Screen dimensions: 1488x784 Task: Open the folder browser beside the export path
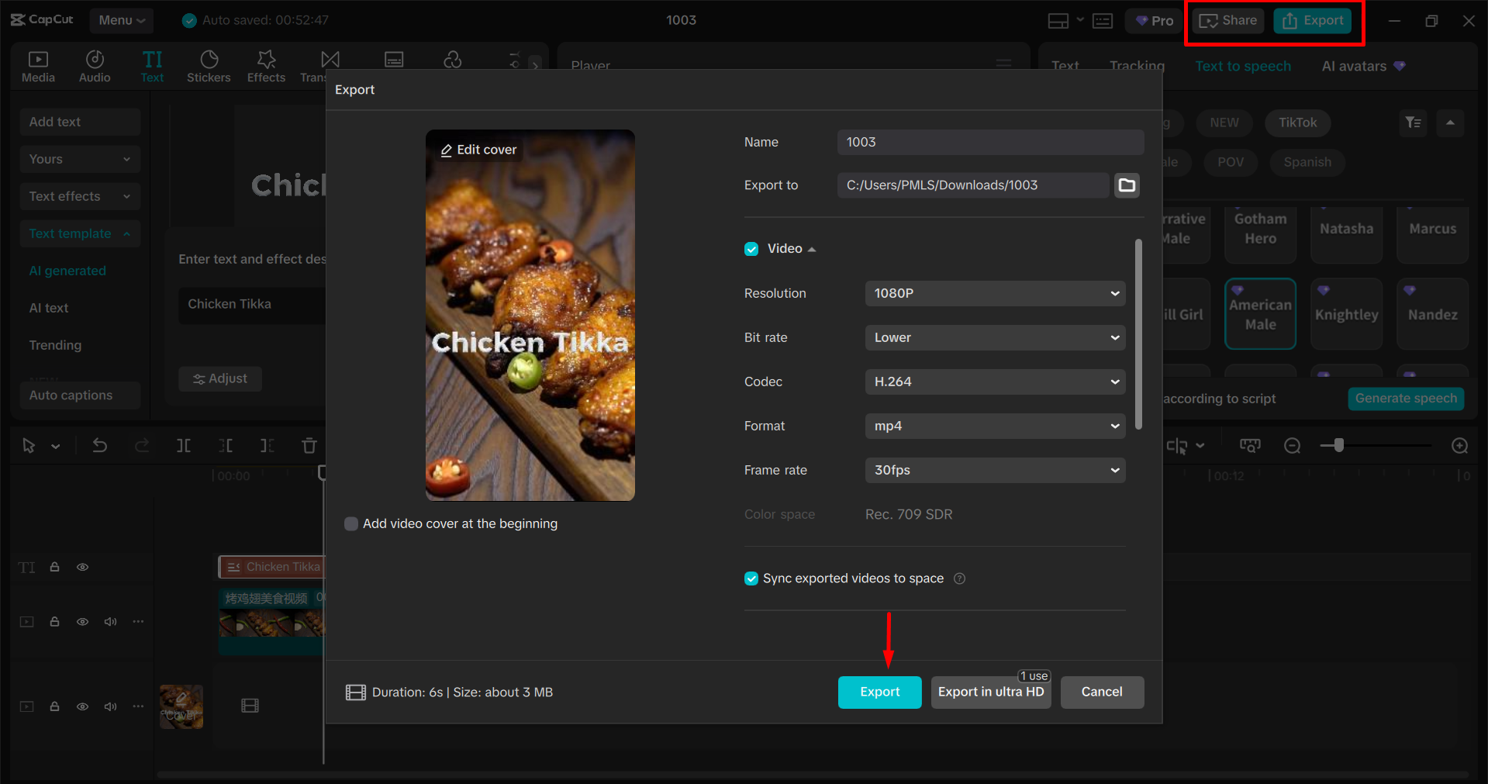tap(1127, 185)
